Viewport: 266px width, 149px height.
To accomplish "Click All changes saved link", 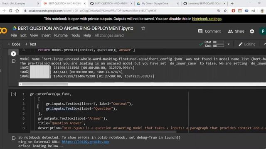I will [x=109, y=35].
